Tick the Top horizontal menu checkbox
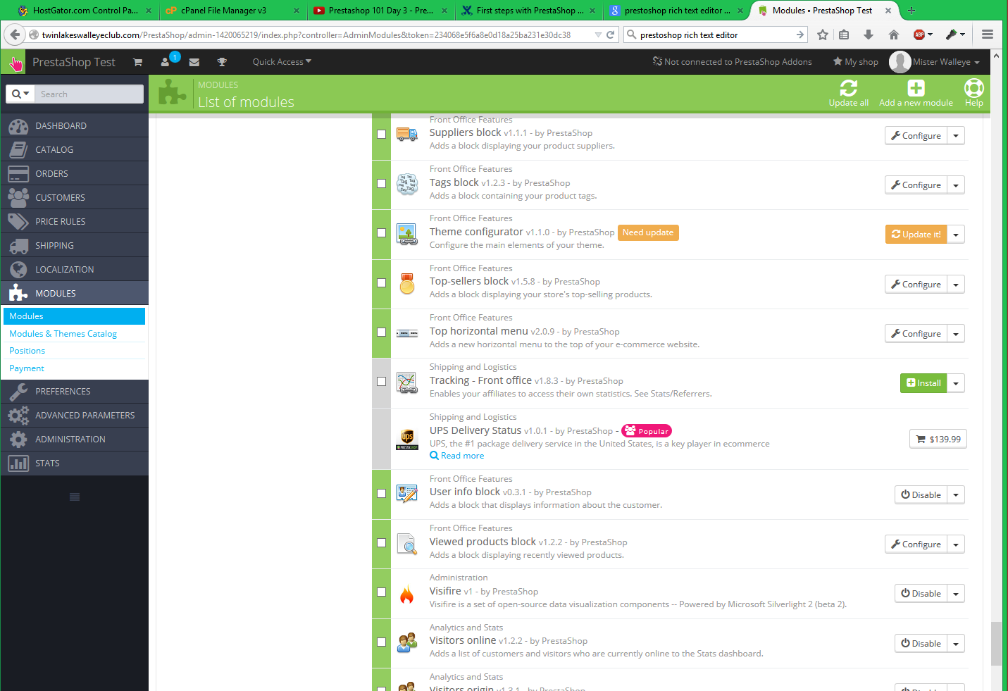Viewport: 1008px width, 691px height. (381, 332)
